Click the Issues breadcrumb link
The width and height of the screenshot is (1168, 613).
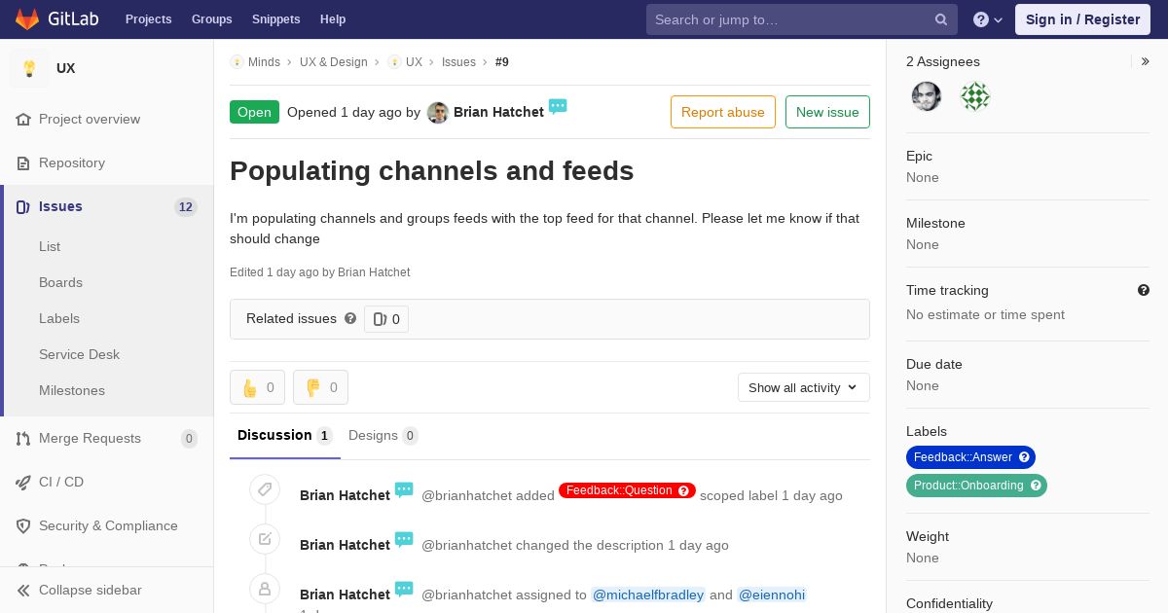pos(458,62)
